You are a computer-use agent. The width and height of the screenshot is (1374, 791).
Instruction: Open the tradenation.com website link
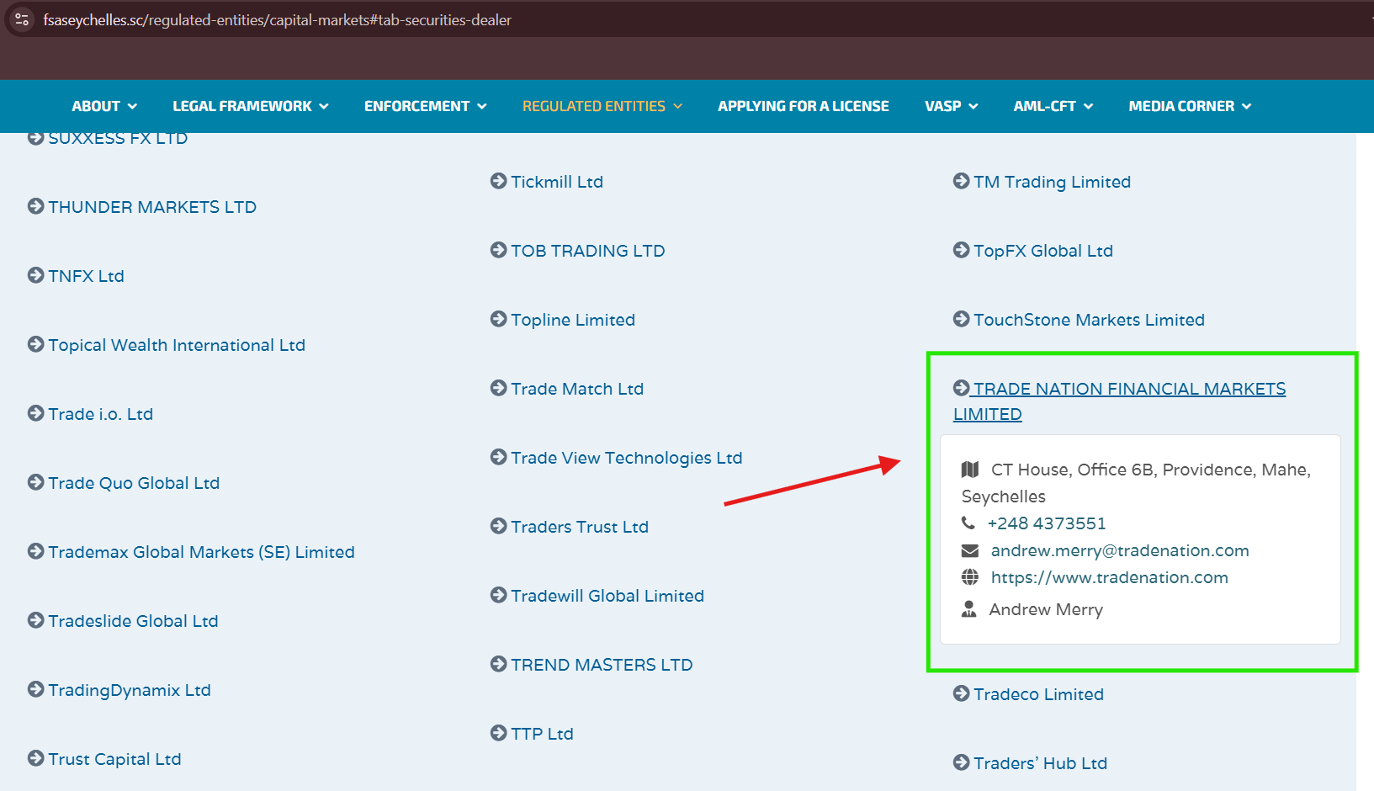coord(1109,577)
